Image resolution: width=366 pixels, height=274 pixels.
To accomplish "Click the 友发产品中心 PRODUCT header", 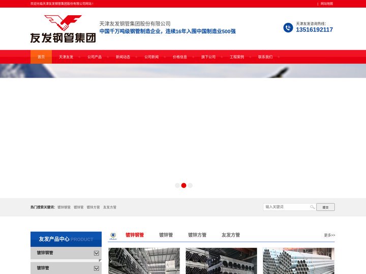I will [x=66, y=239].
